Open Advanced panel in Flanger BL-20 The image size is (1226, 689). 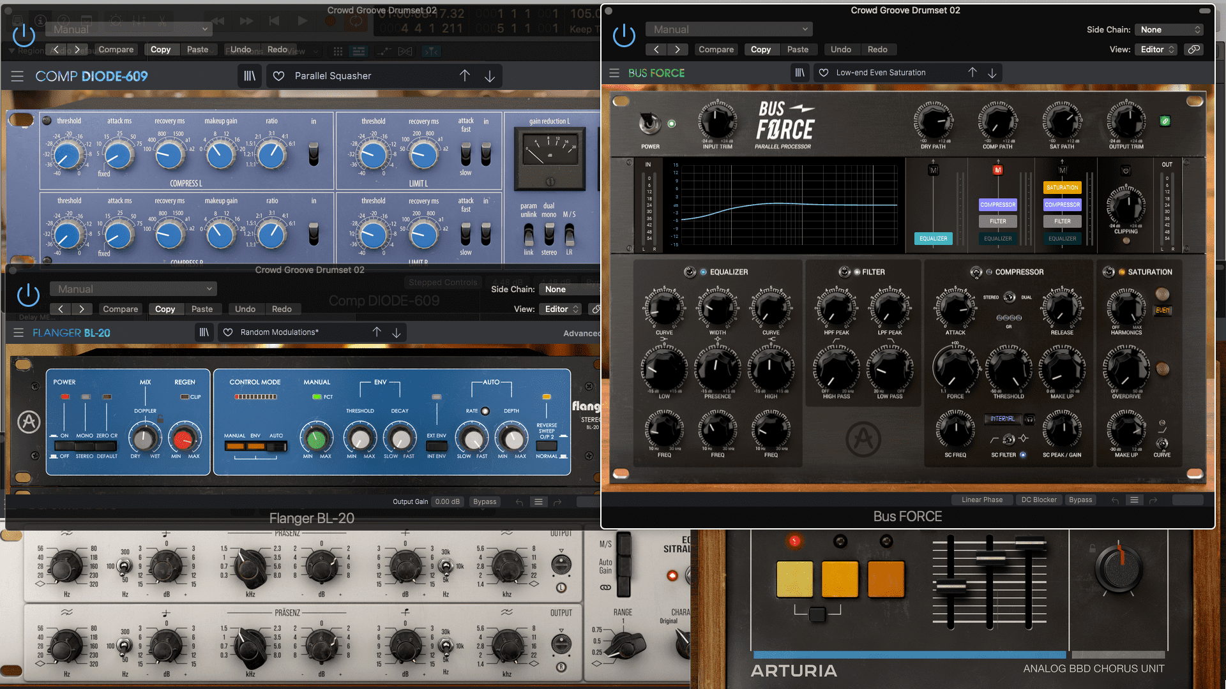tap(582, 333)
